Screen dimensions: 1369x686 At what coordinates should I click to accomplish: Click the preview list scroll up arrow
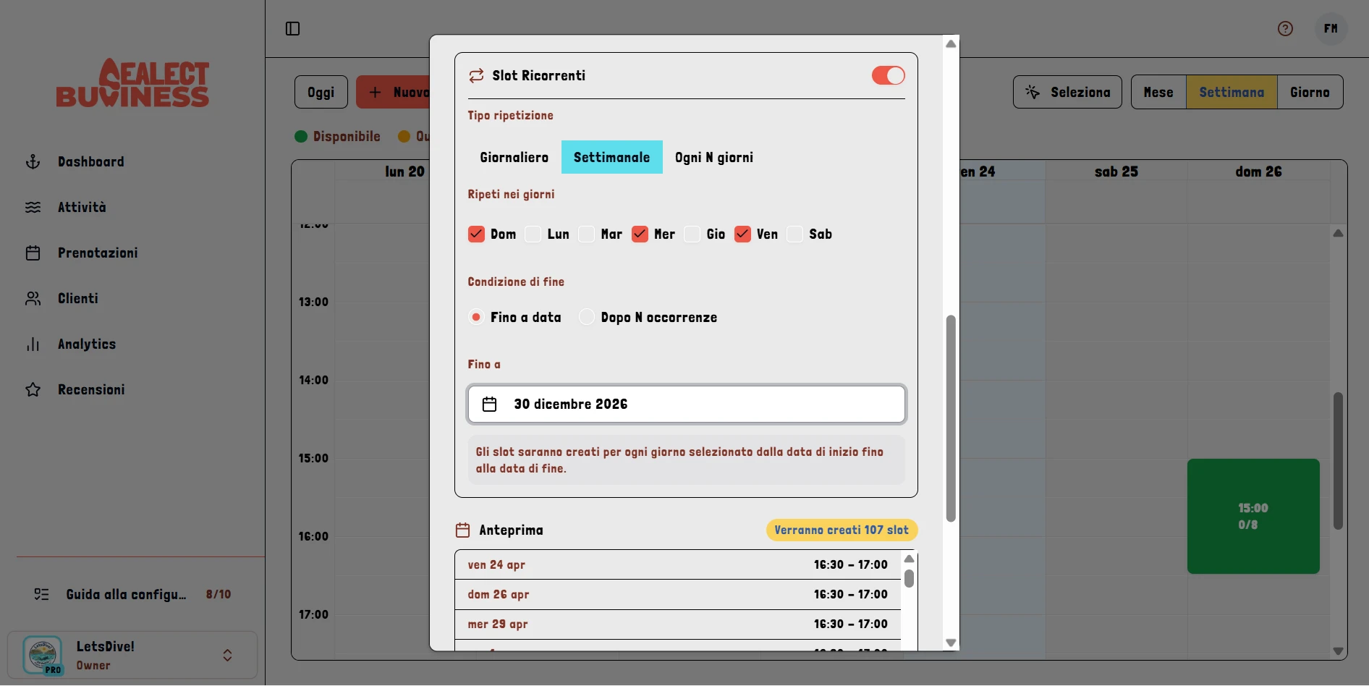click(x=910, y=559)
